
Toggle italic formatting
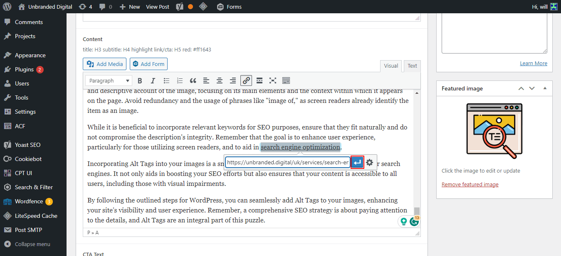click(x=153, y=80)
